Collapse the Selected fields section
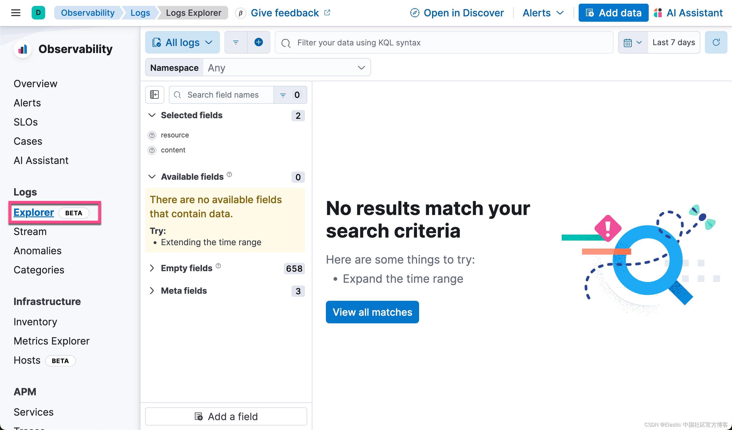This screenshot has width=732, height=430. [152, 115]
